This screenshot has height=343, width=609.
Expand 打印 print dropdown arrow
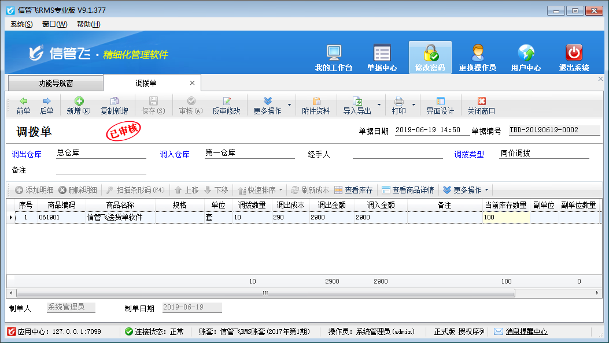[x=415, y=105]
